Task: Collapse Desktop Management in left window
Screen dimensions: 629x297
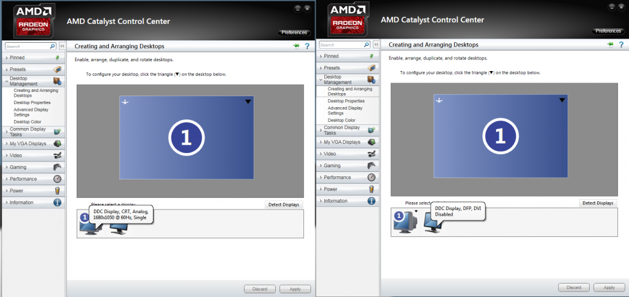Action: tap(6, 81)
